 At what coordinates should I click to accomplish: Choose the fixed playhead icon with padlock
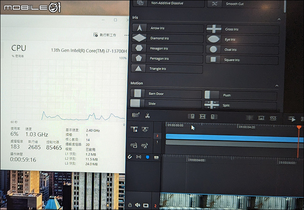pos(134,129)
